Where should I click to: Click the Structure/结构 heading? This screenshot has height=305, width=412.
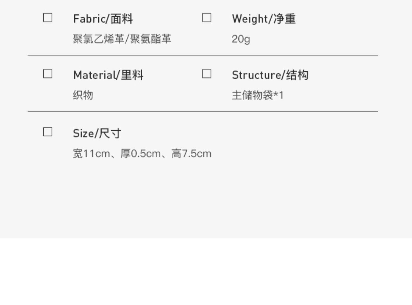pos(270,75)
